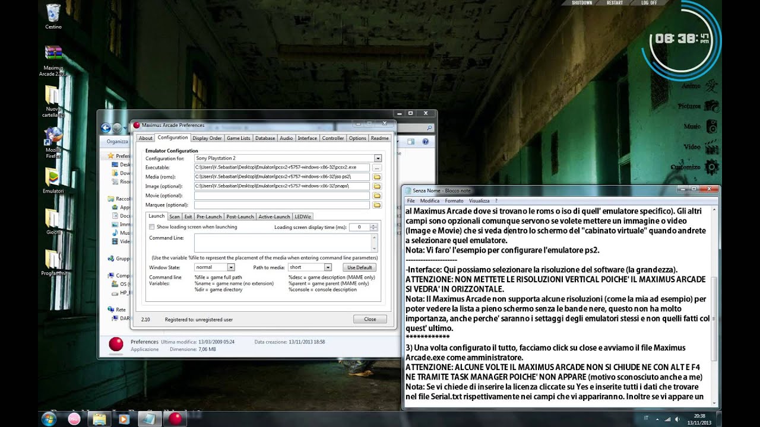Click the Use Default button

click(x=360, y=267)
